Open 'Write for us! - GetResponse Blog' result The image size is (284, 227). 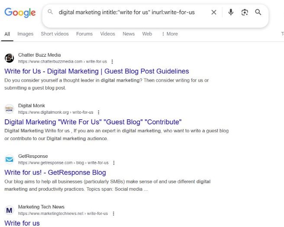coord(55,173)
